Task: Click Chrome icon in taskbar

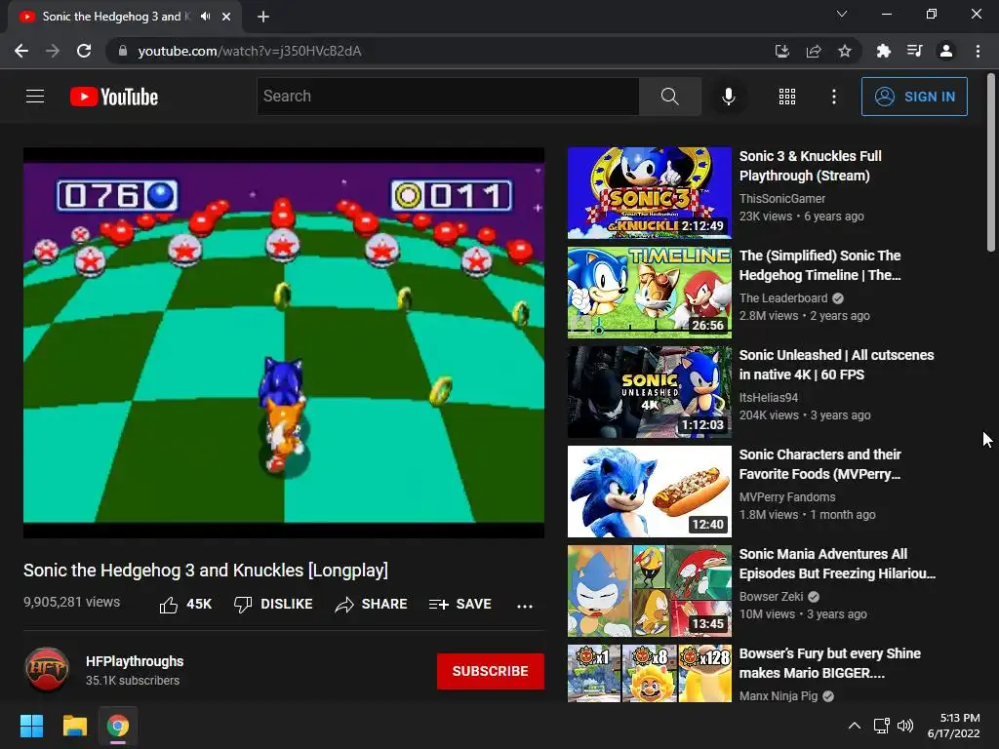Action: click(x=118, y=726)
